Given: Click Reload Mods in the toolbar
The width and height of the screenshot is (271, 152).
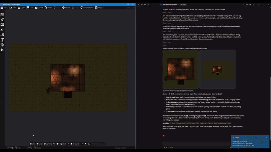Looking at the screenshot, I should (87, 7).
